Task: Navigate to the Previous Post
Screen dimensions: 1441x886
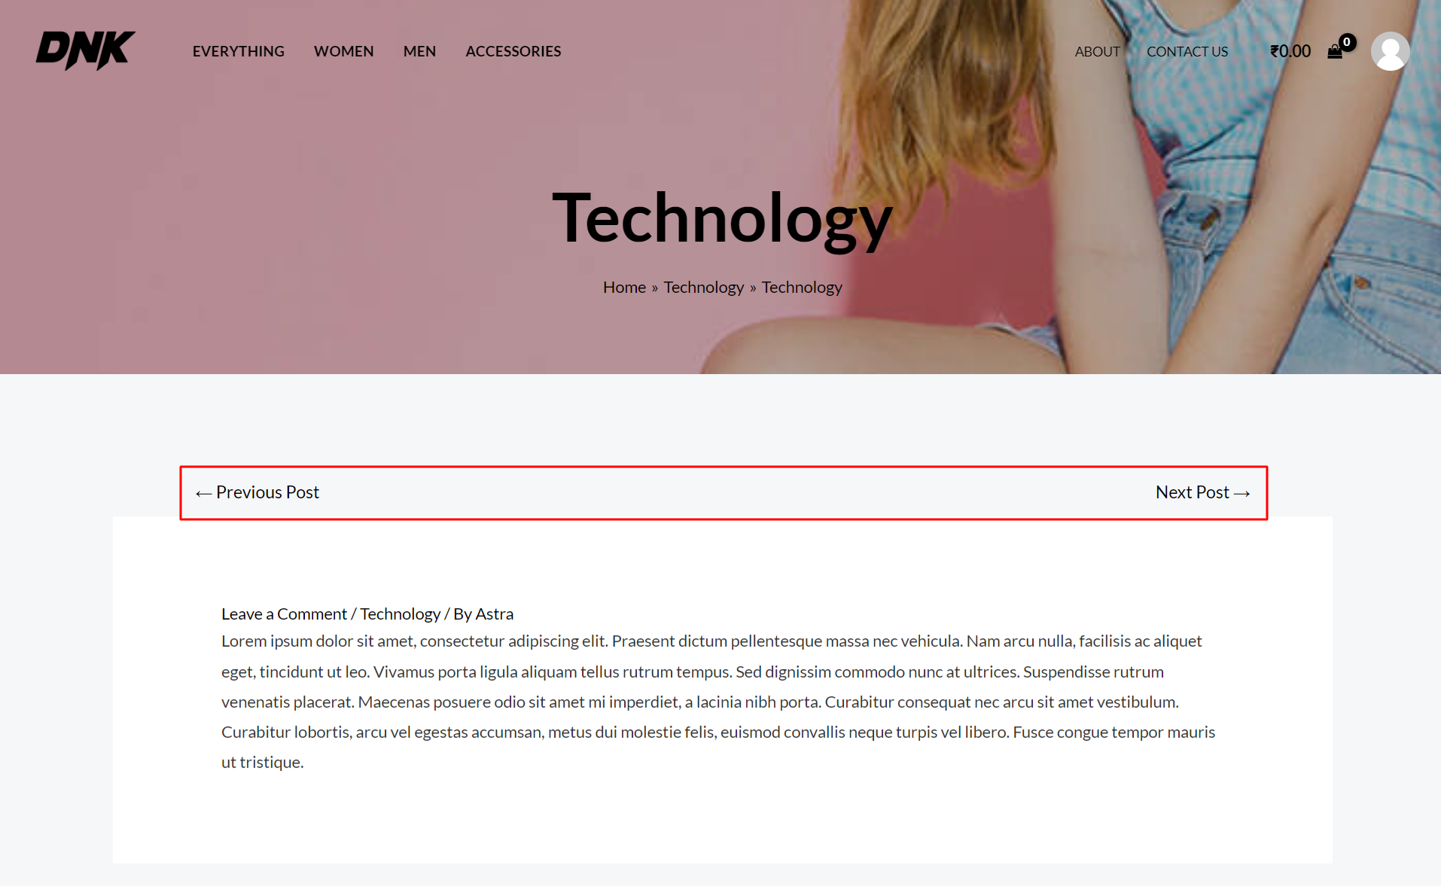Action: click(x=257, y=492)
